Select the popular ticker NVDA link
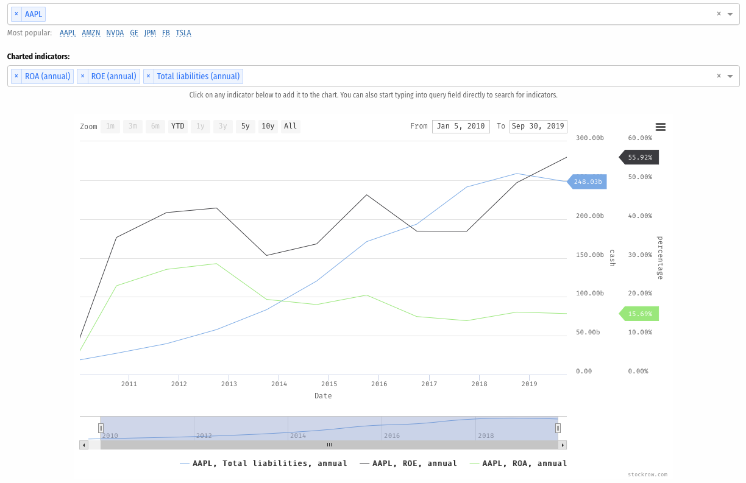This screenshot has width=746, height=483. [115, 33]
